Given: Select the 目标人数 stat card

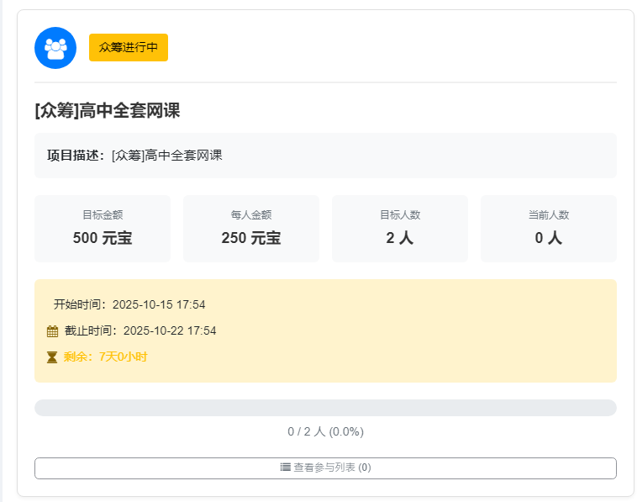Looking at the screenshot, I should [x=400, y=229].
